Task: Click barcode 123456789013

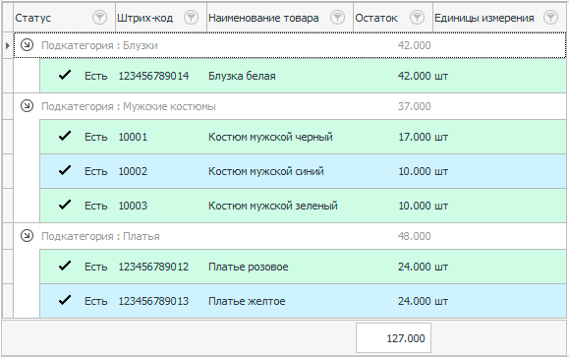Action: (153, 301)
